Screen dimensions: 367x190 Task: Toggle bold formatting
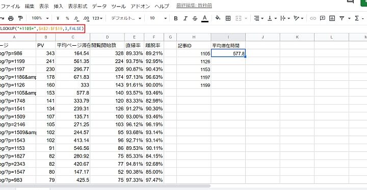click(176, 18)
